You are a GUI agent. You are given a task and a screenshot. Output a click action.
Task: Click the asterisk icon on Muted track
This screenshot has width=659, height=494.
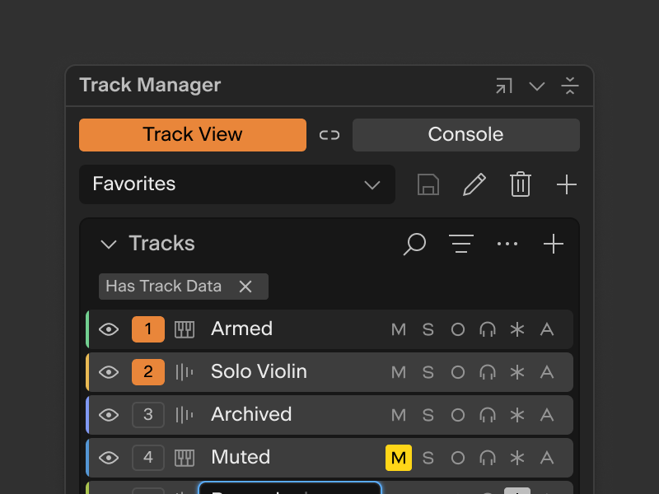[x=517, y=459]
